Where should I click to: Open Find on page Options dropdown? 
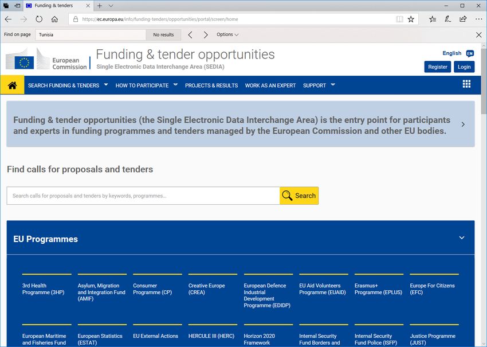pyautogui.click(x=227, y=34)
